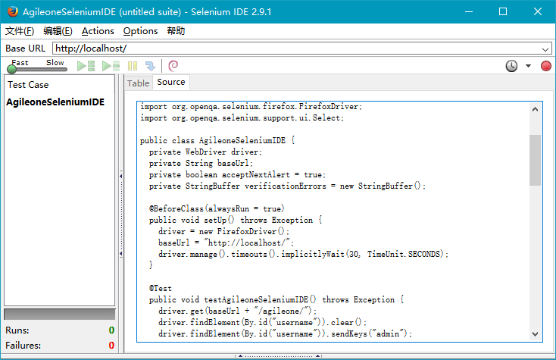Select AgileoneSeleniumIDE test case
This screenshot has width=556, height=360.
(55, 102)
